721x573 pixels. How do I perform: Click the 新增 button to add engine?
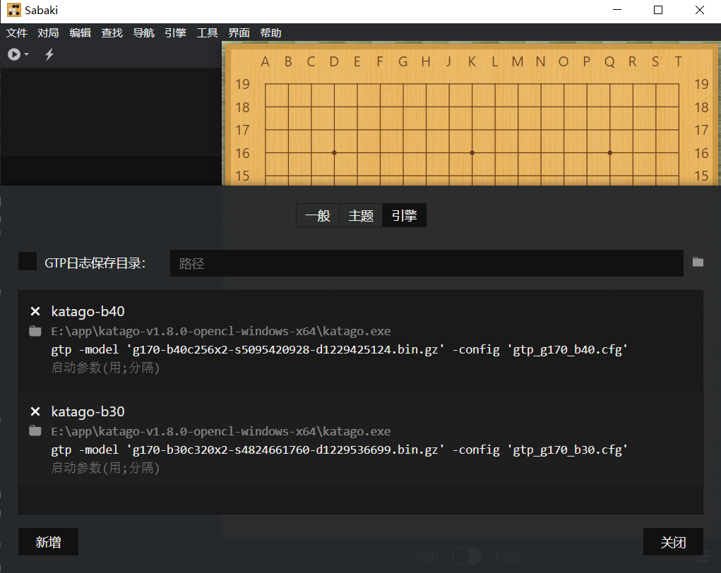click(x=48, y=542)
